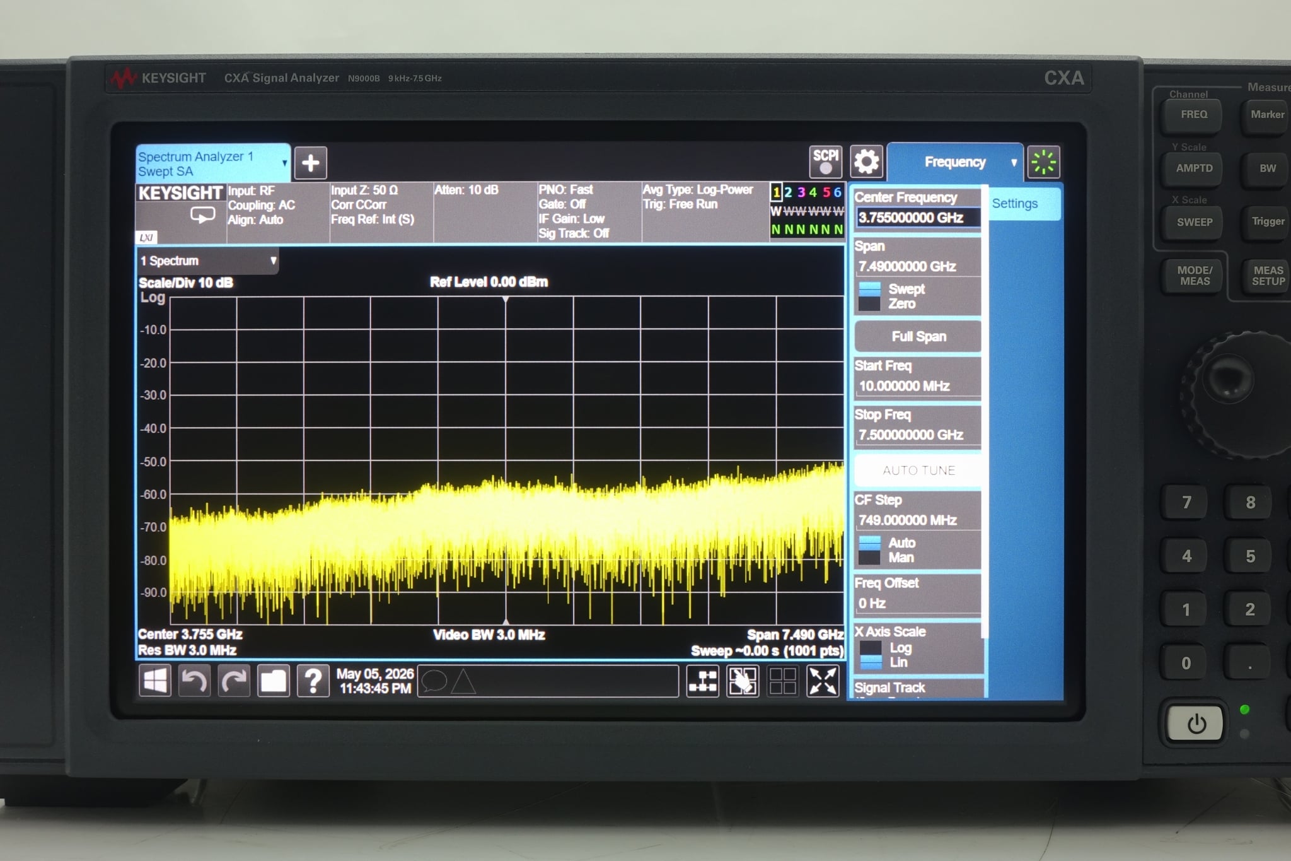Switch to the Settings tab
1291x861 pixels.
point(1024,204)
